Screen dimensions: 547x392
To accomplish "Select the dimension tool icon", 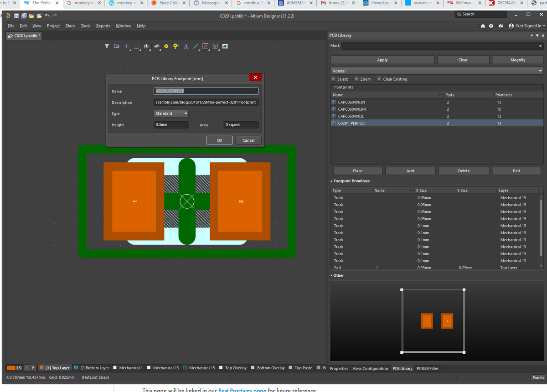I will (x=215, y=46).
